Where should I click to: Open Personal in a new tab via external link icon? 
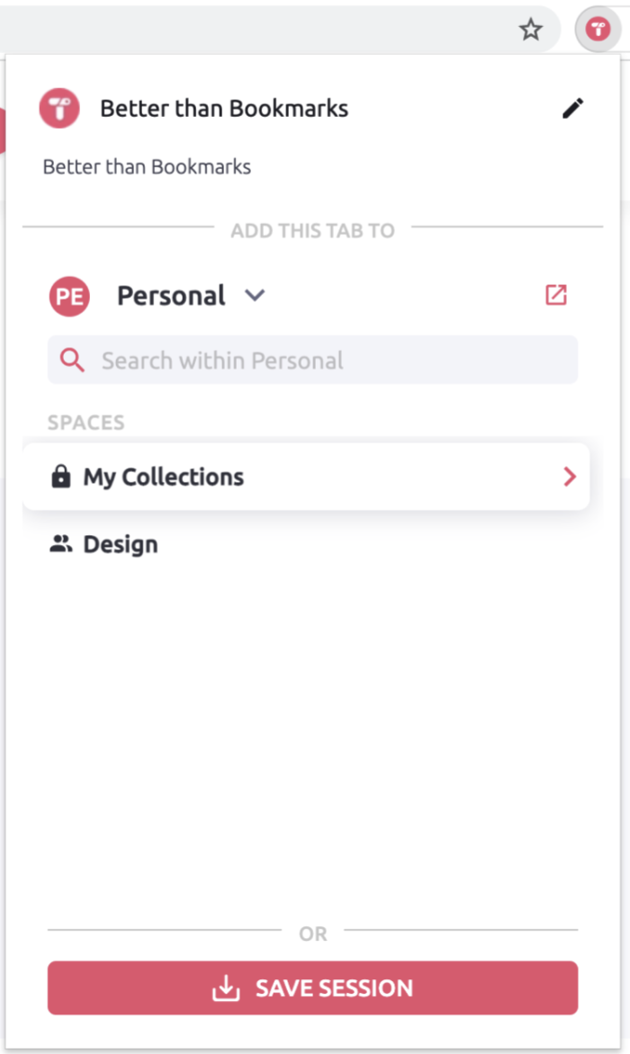[x=555, y=295]
